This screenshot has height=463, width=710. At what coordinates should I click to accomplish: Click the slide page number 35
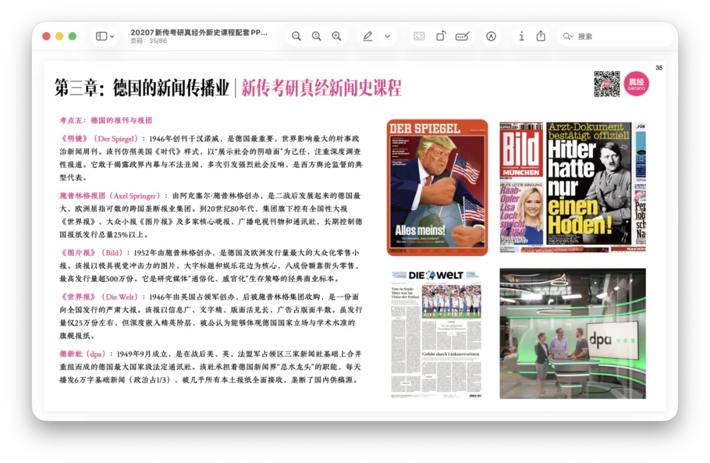click(x=659, y=68)
